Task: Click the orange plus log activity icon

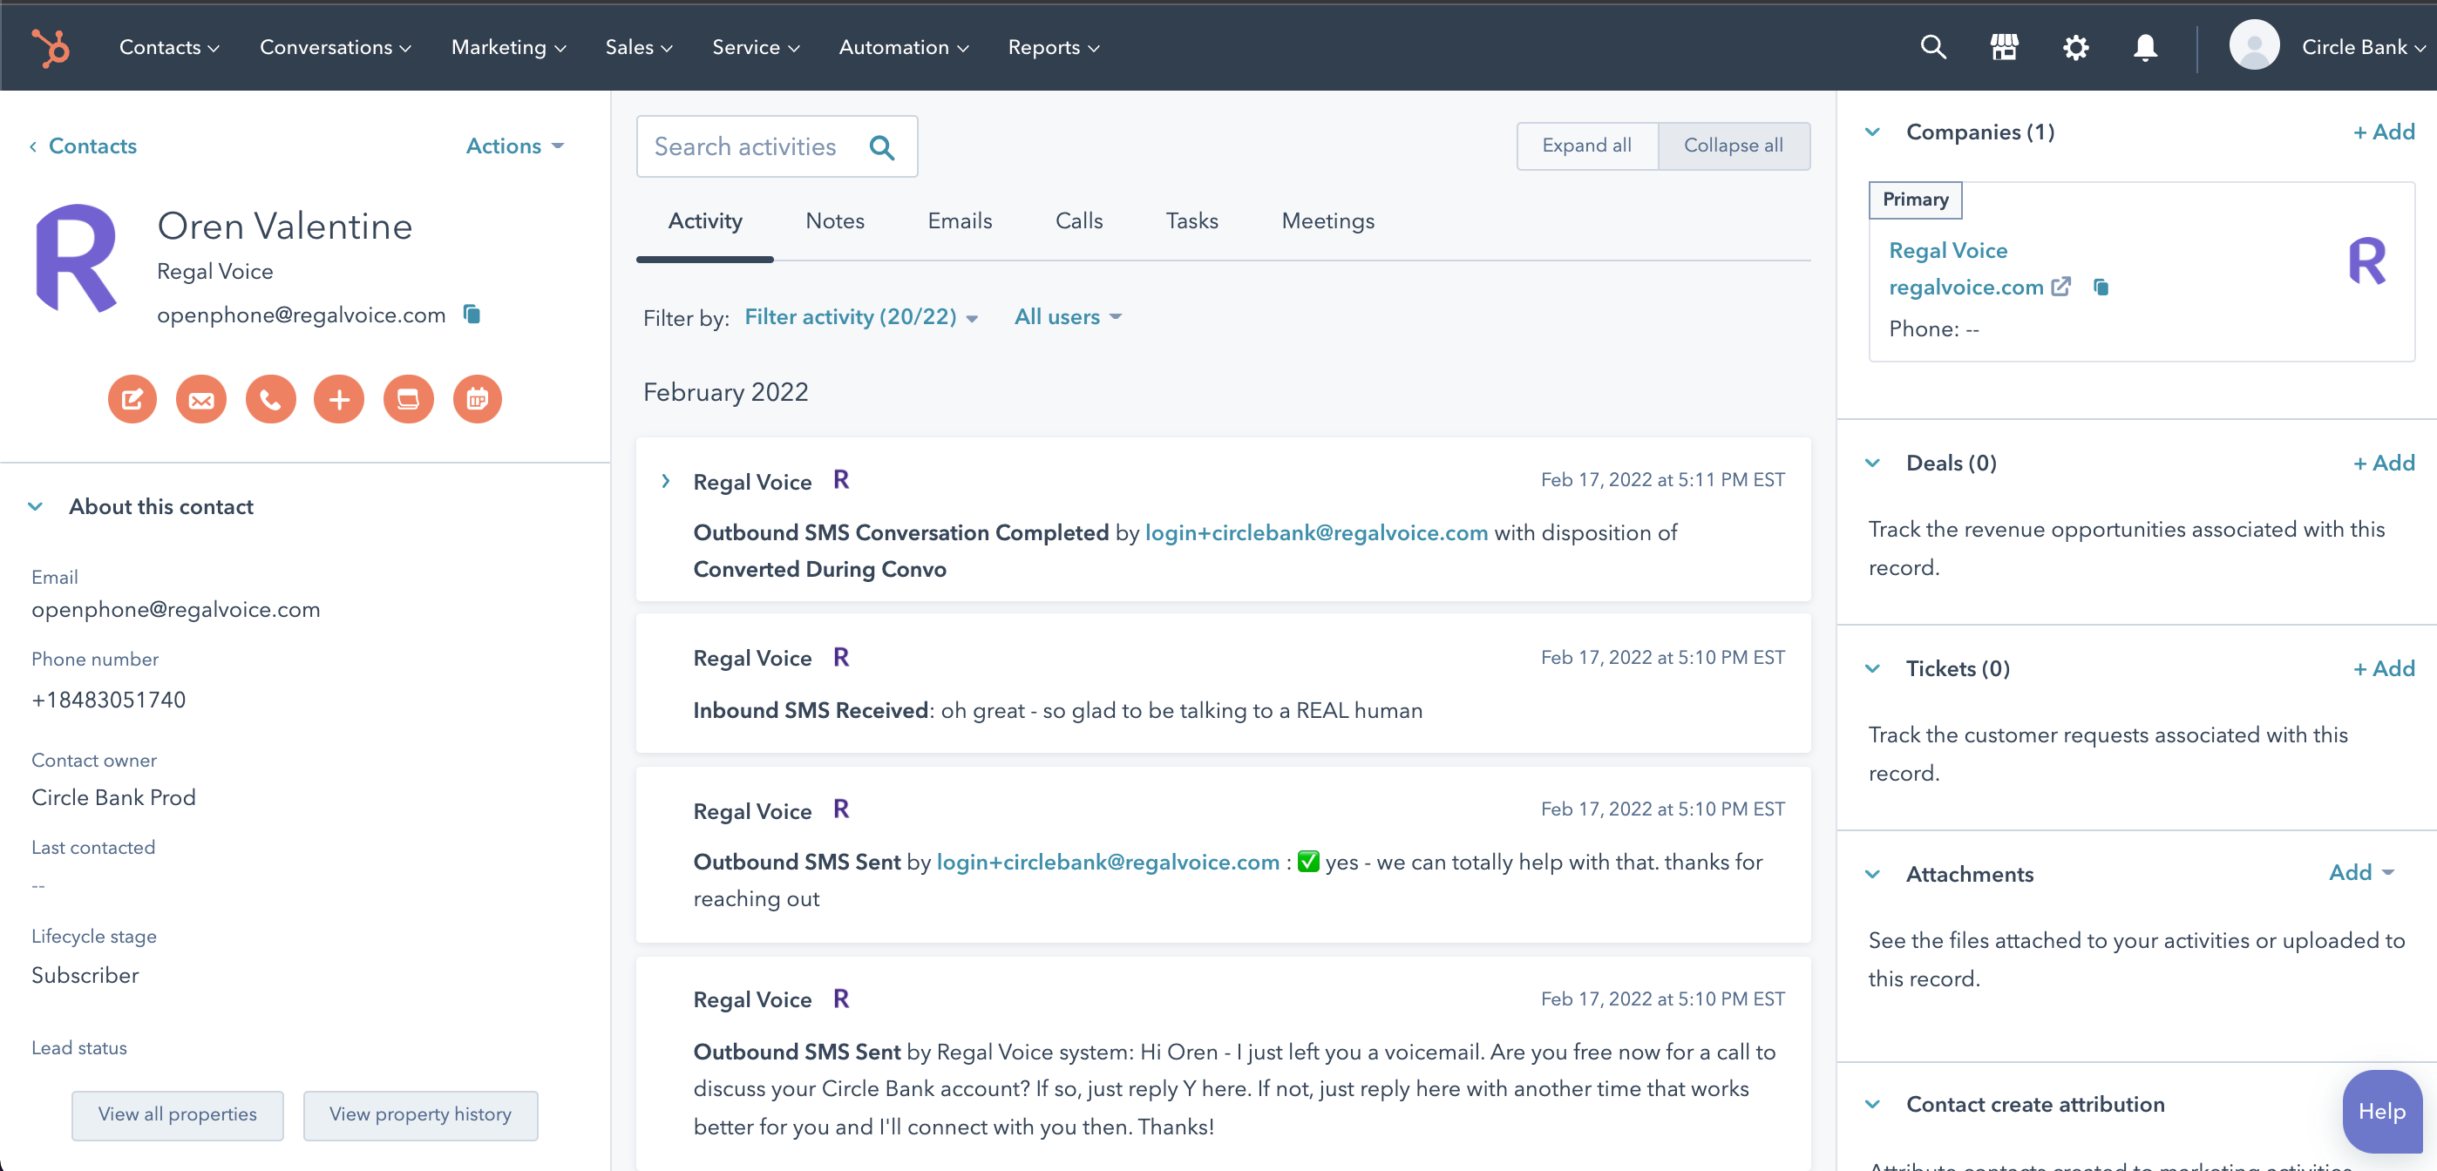Action: [339, 399]
